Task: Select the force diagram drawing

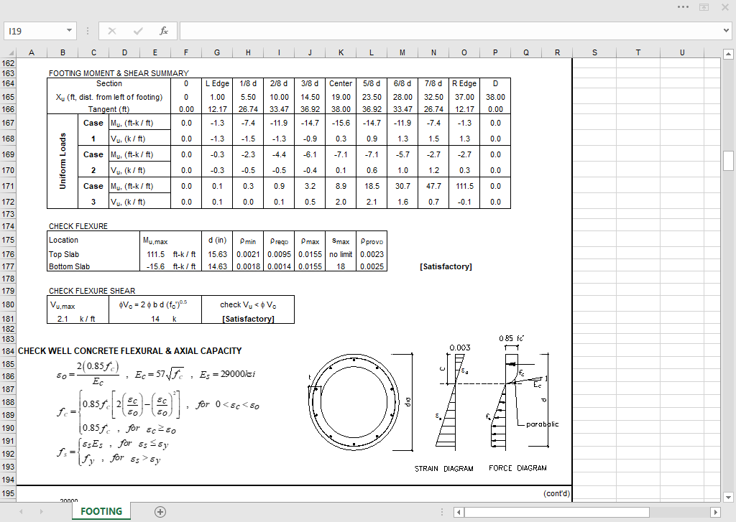Action: tap(521, 393)
